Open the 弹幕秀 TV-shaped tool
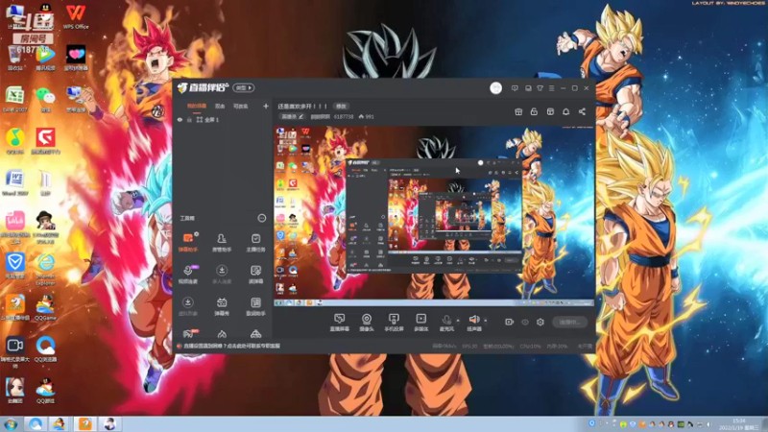This screenshot has width=768, height=432. click(x=222, y=306)
